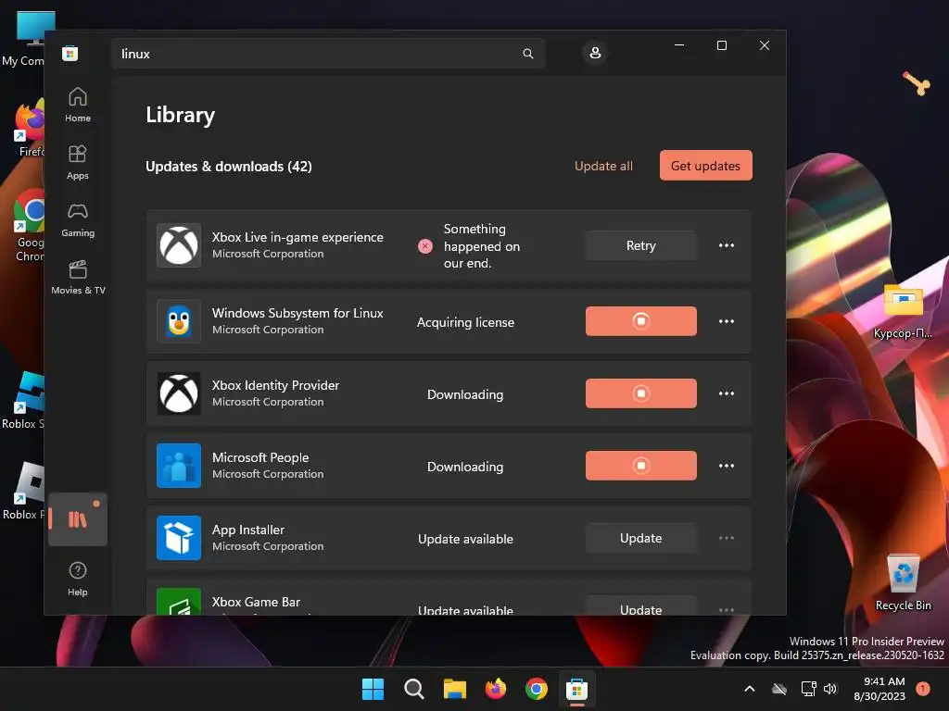Open more options for Xbox Identity Provider

727,393
